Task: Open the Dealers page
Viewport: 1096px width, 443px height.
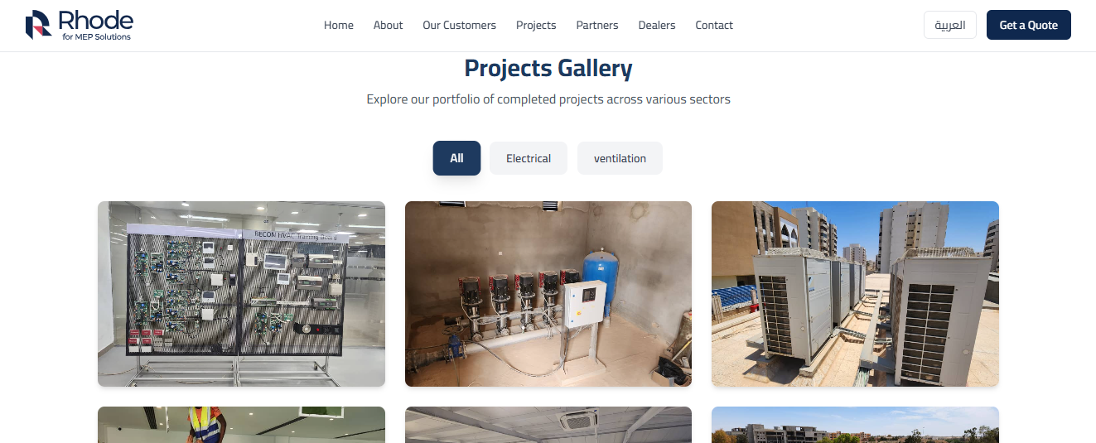Action: [x=657, y=25]
